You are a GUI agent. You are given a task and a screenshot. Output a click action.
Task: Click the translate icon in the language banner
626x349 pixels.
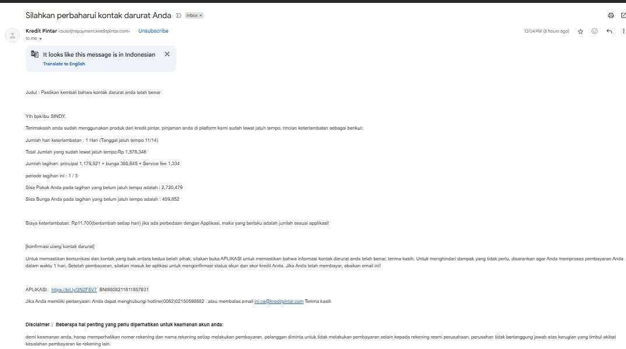click(x=35, y=54)
